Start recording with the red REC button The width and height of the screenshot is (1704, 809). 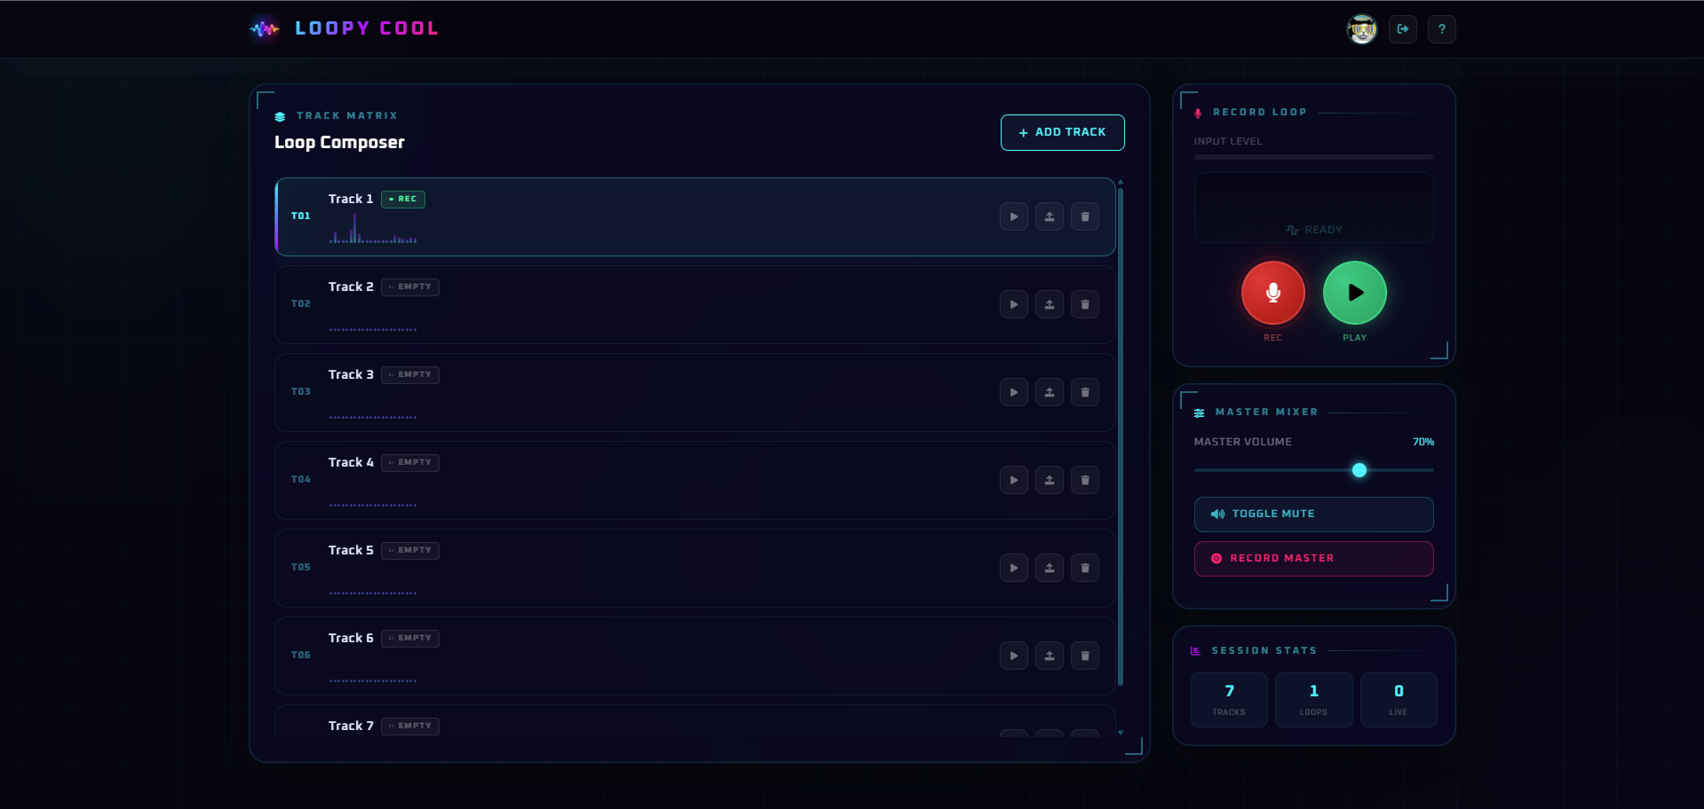click(x=1272, y=293)
